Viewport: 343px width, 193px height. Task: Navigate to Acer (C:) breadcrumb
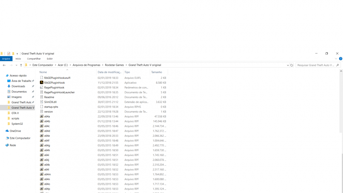click(x=63, y=65)
